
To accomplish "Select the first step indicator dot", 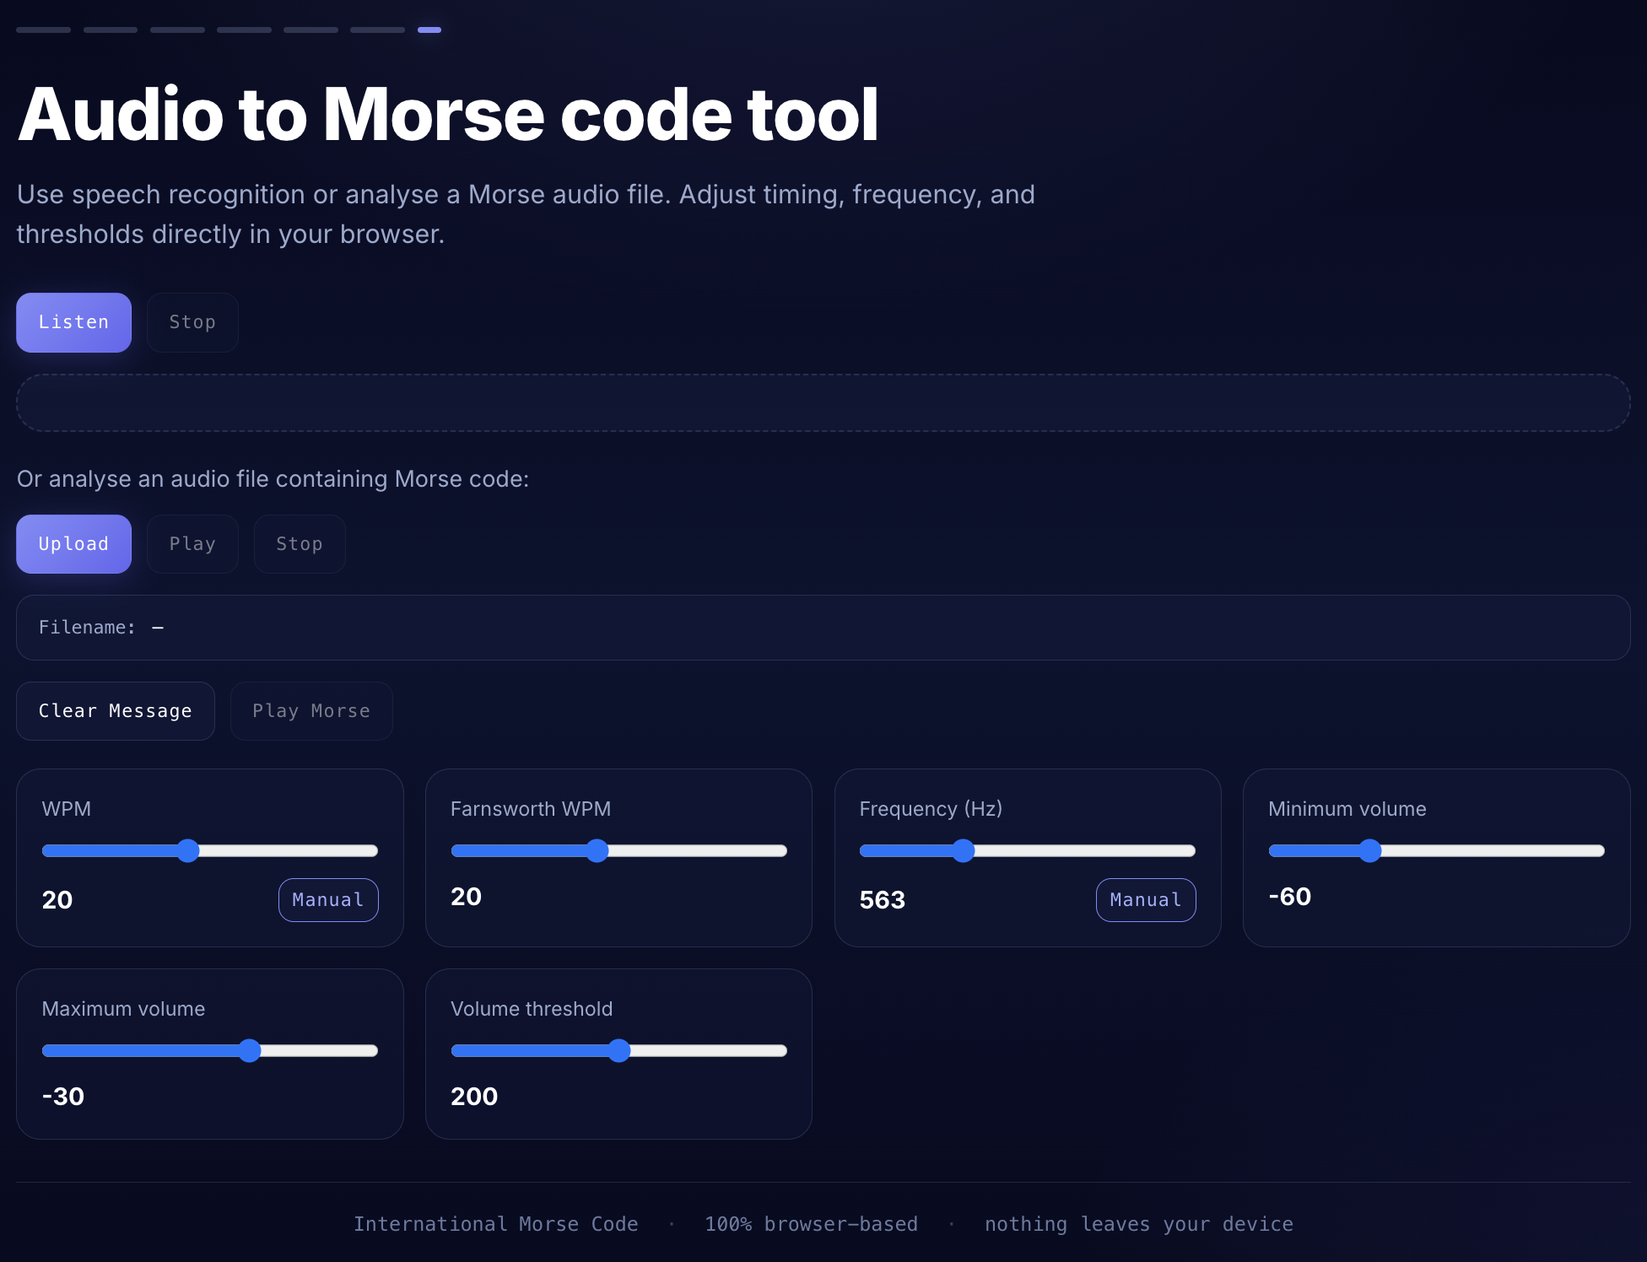I will click(x=43, y=30).
